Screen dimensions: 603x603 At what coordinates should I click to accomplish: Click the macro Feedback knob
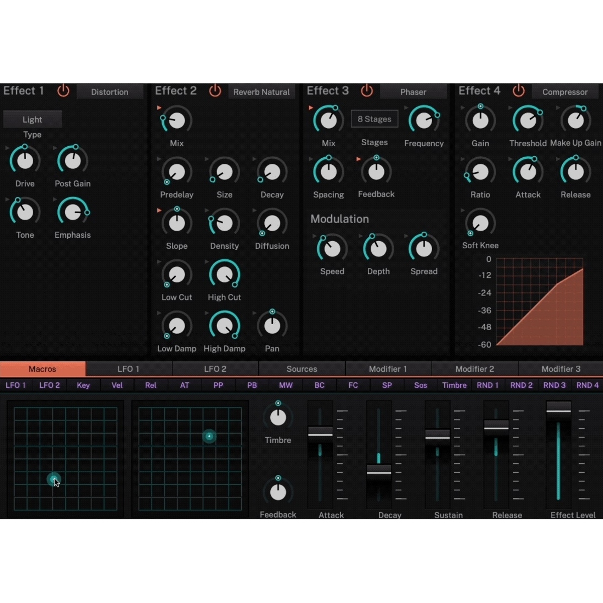[x=278, y=492]
